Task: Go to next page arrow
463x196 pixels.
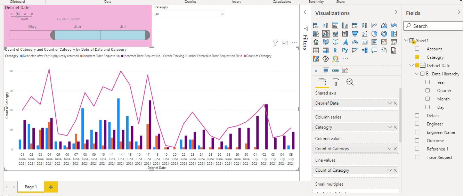Action: pyautogui.click(x=14, y=187)
